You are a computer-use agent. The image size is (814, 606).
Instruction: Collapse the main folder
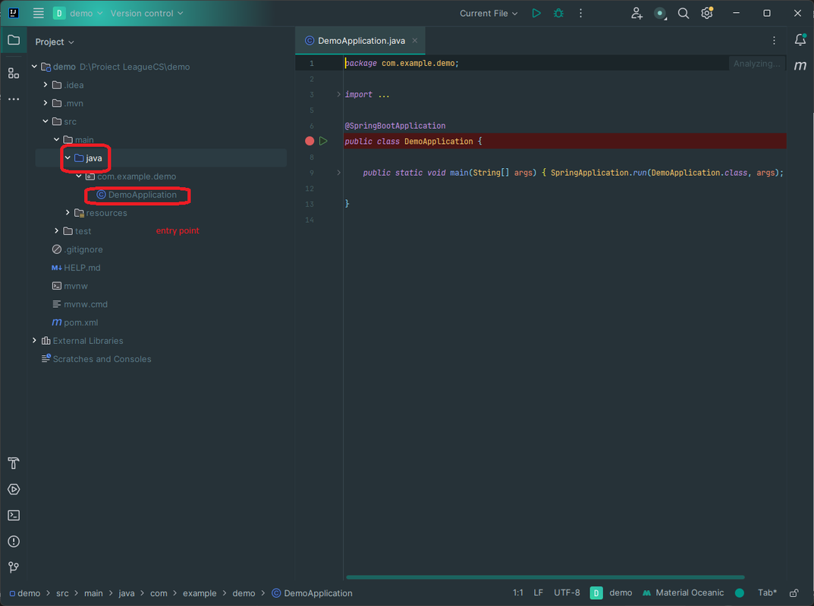click(57, 139)
